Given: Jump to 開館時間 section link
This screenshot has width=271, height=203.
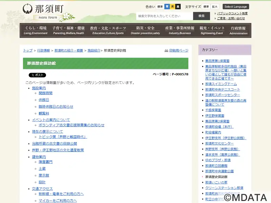Looking at the screenshot, I should pos(45,93).
